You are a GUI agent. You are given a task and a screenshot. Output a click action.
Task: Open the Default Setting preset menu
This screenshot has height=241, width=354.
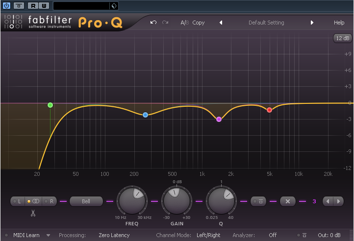click(266, 23)
